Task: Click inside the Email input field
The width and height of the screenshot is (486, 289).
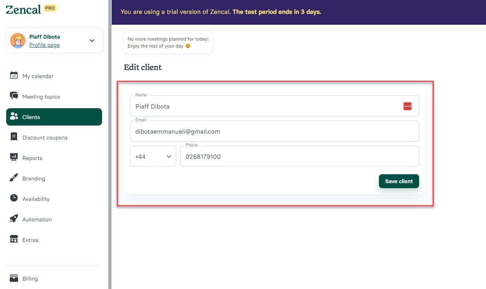Action: coord(274,131)
